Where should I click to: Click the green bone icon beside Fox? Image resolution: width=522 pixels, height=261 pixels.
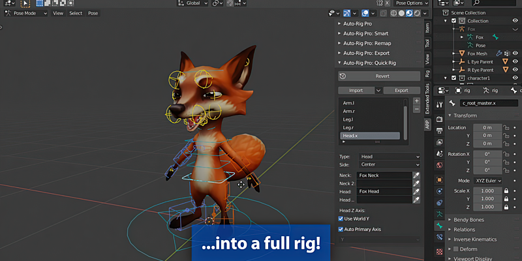pyautogui.click(x=495, y=37)
